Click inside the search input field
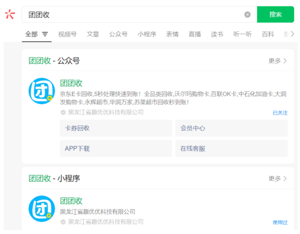The height and width of the screenshot is (234, 300). (134, 15)
